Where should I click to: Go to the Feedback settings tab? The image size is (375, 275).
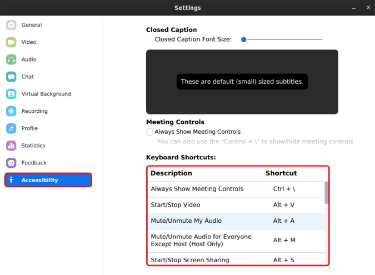pyautogui.click(x=34, y=163)
